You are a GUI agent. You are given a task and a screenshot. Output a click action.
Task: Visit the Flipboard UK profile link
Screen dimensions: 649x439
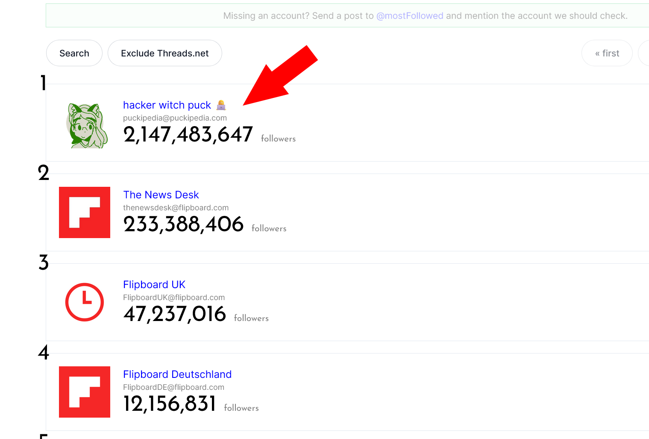click(154, 285)
